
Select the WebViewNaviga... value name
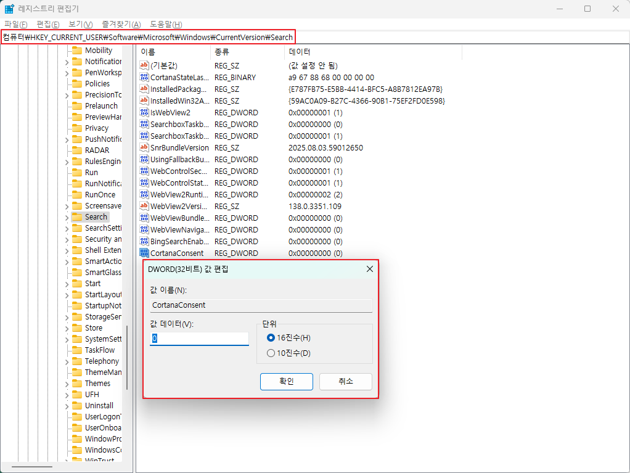coord(180,230)
